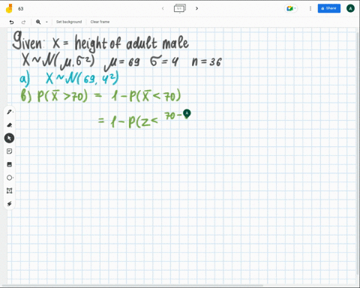Activate the Laser pointer tool
The height and width of the screenshot is (288, 360).
[10, 204]
